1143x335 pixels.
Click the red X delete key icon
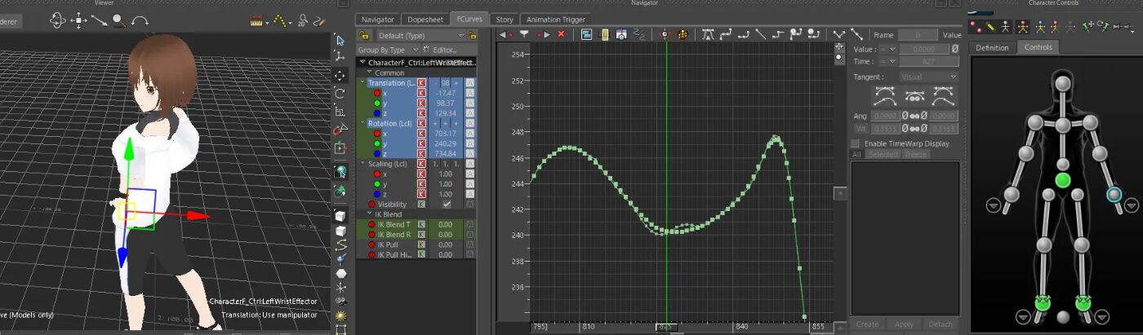(x=561, y=34)
